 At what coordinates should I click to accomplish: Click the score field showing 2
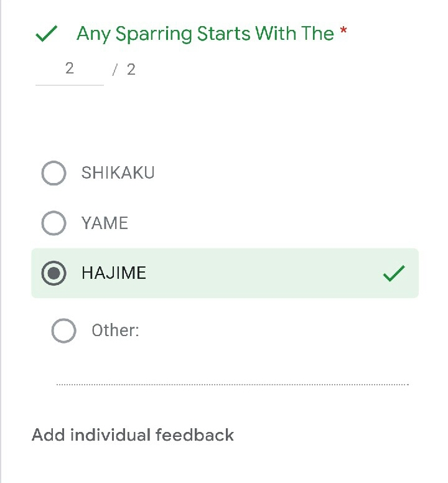[69, 68]
